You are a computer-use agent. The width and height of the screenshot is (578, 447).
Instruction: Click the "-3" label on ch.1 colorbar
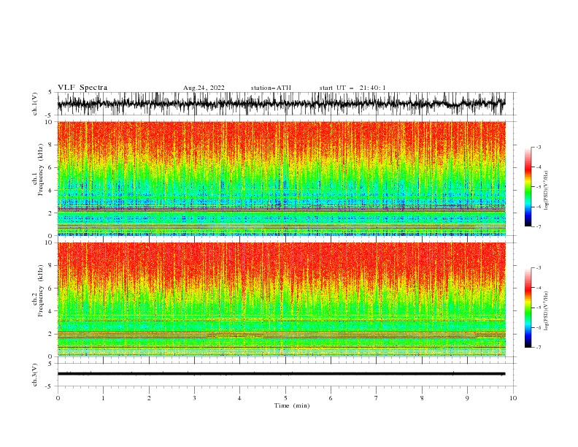point(538,147)
